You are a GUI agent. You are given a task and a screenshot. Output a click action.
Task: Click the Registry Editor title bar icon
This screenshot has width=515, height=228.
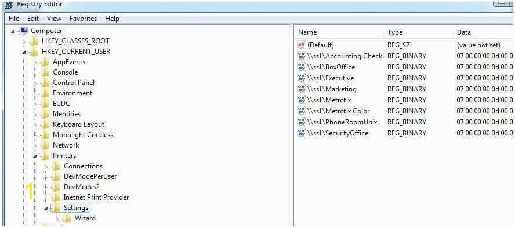(x=9, y=5)
